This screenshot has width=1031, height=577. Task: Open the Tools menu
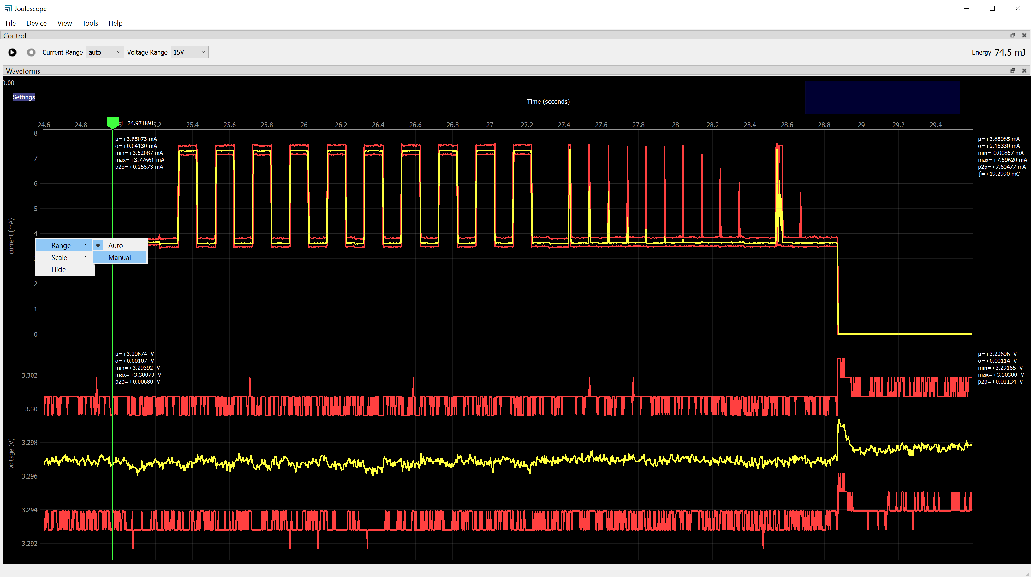click(x=90, y=23)
